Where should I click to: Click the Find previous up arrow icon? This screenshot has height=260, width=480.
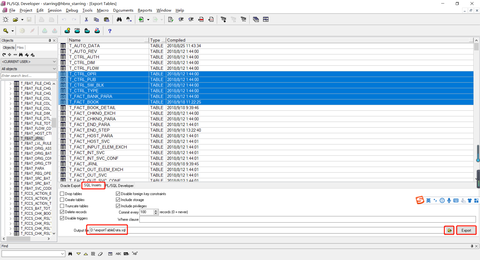[x=86, y=254]
